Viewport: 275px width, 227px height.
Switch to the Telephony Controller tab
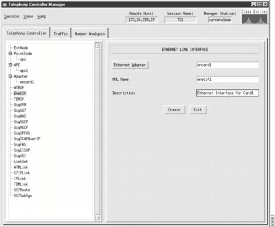(27, 33)
